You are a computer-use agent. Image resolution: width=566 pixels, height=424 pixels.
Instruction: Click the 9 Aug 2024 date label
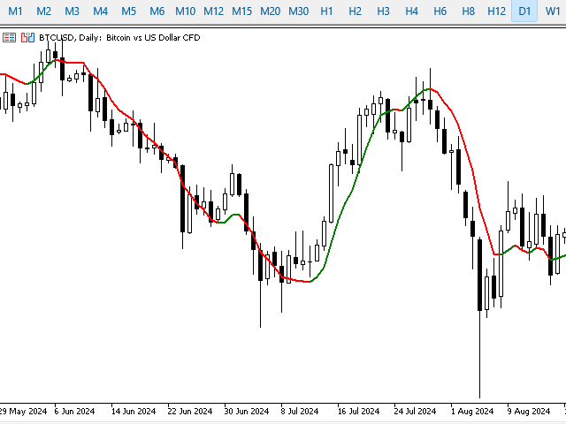tap(529, 411)
